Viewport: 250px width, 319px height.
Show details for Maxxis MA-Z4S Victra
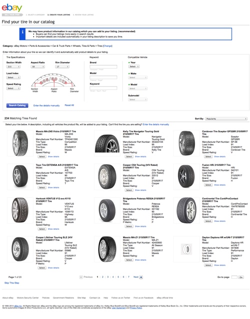[x=53, y=157]
